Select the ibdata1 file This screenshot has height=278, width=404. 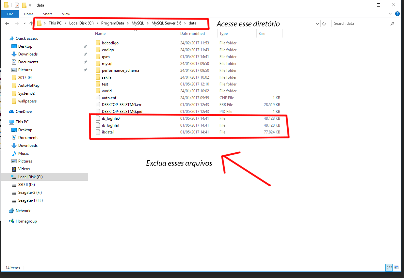coord(108,132)
